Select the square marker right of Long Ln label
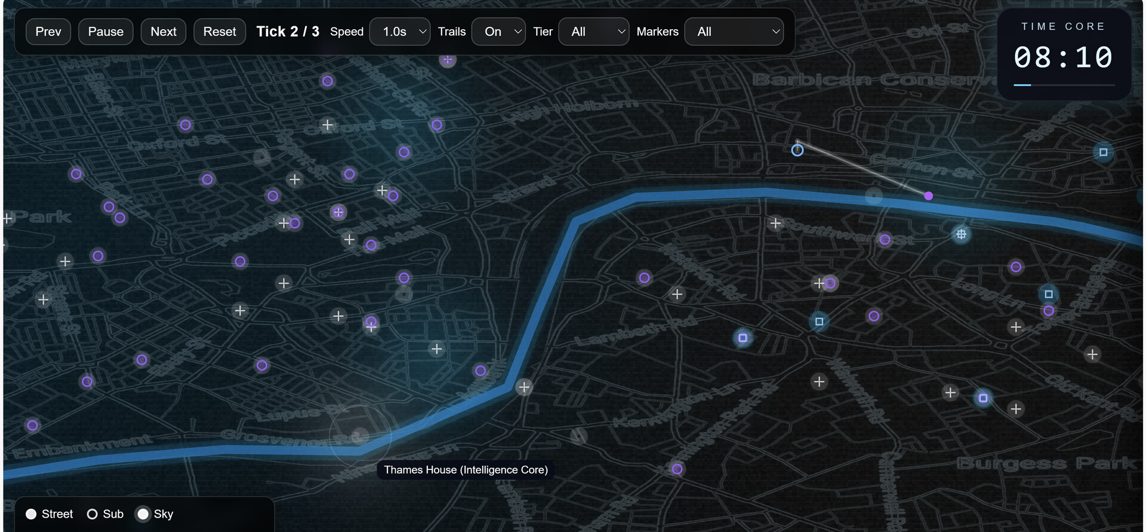The height and width of the screenshot is (532, 1146). [x=1049, y=294]
